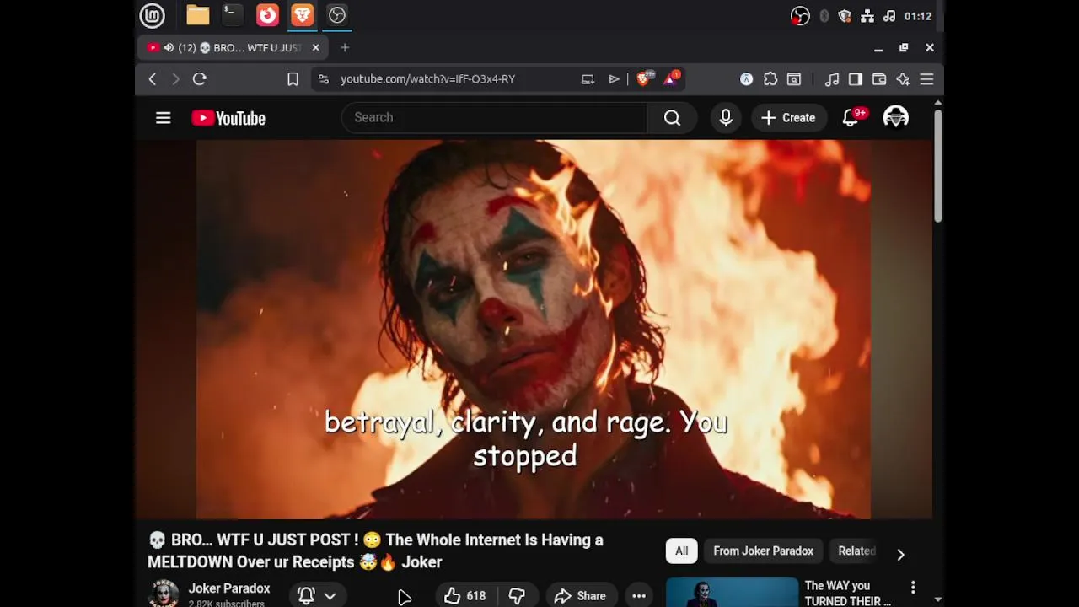Click the YouTube search box
The width and height of the screenshot is (1079, 607).
point(494,117)
